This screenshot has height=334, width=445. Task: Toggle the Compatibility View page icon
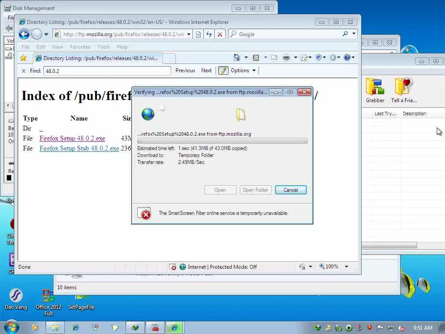[198, 34]
